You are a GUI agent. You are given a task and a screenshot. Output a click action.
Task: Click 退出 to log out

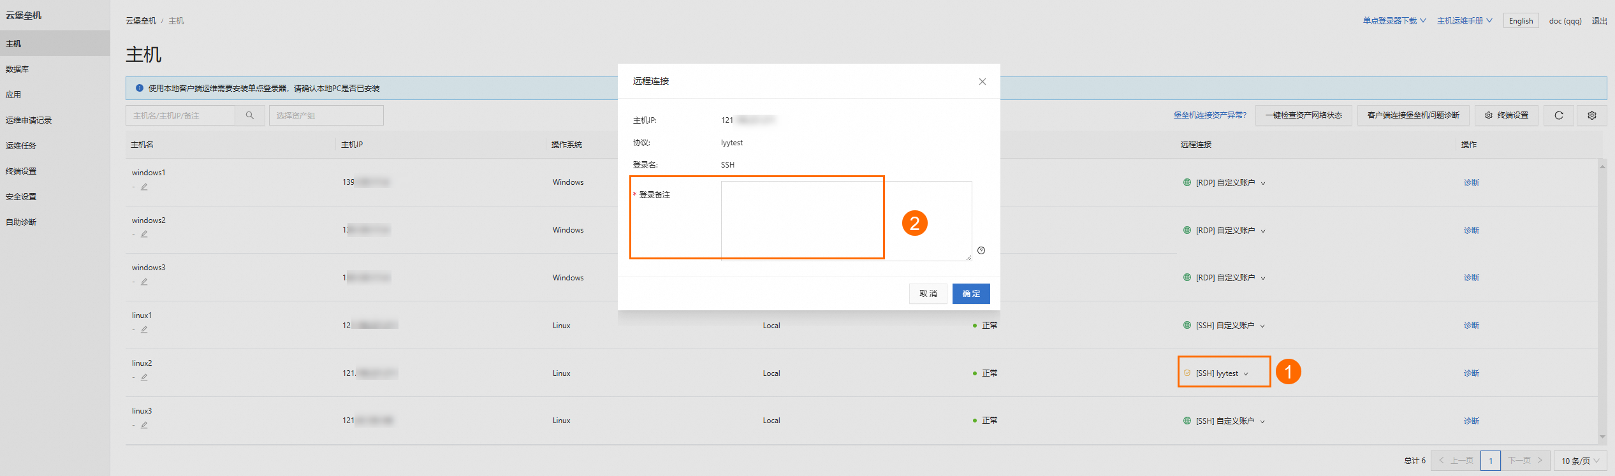[1599, 21]
